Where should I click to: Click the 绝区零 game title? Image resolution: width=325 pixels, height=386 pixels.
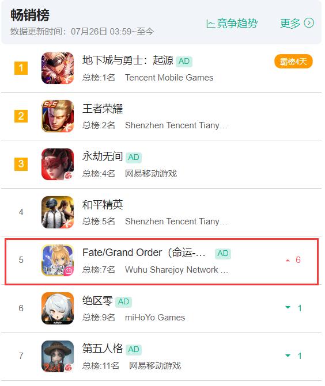point(97,301)
